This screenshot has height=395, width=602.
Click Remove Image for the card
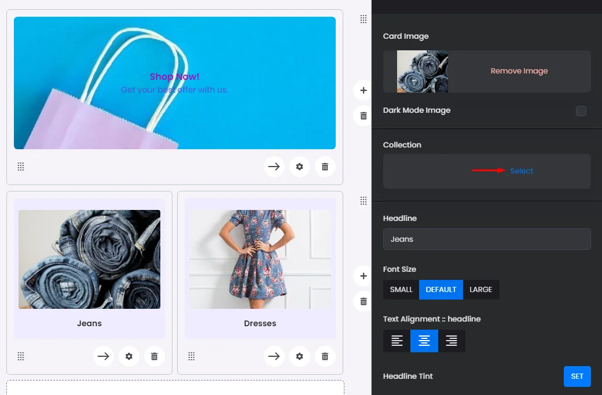pyautogui.click(x=519, y=71)
